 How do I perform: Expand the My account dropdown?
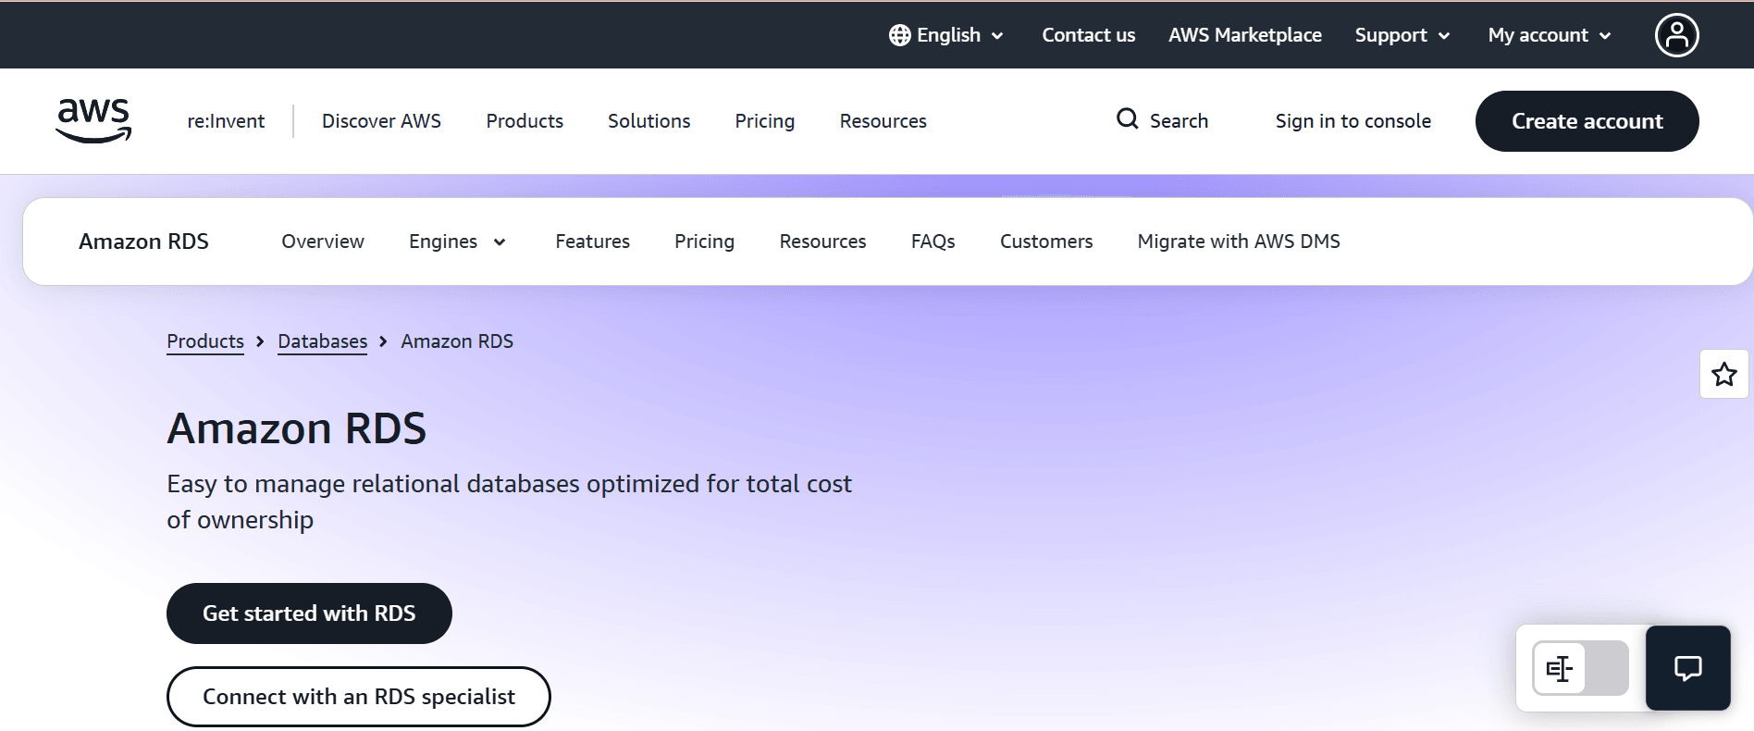(1550, 35)
